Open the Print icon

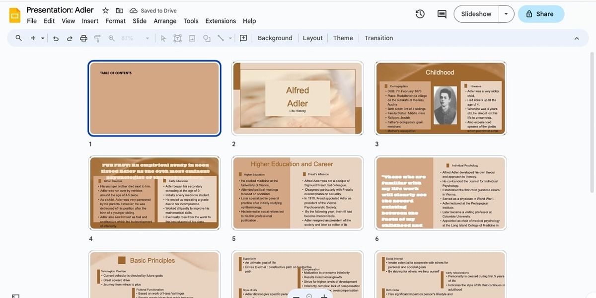pyautogui.click(x=83, y=38)
